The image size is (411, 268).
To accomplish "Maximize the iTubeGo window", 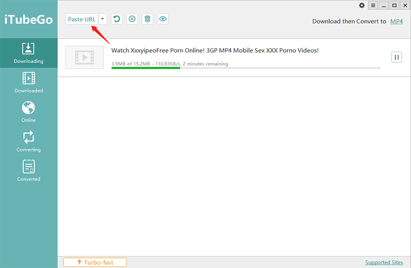I will click(x=394, y=6).
